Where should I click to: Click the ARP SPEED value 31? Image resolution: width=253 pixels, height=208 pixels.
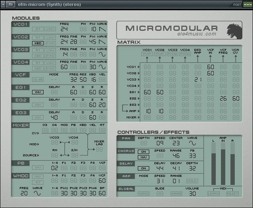[x=160, y=181]
